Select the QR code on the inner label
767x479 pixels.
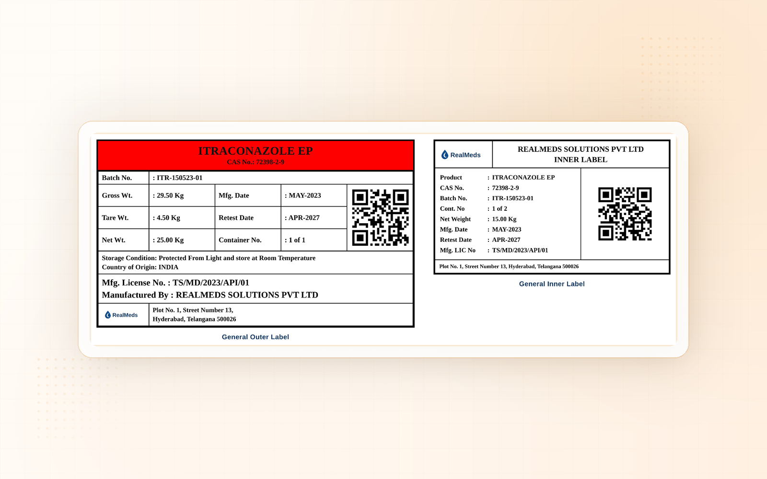pyautogui.click(x=625, y=214)
